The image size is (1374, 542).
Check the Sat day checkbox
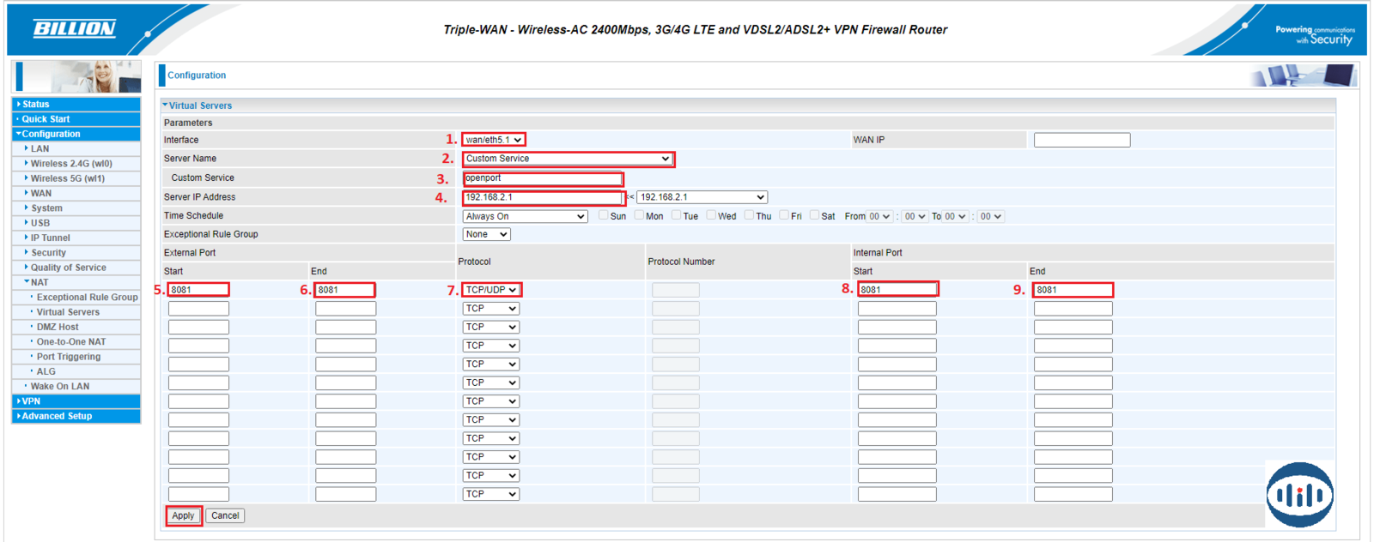click(814, 216)
